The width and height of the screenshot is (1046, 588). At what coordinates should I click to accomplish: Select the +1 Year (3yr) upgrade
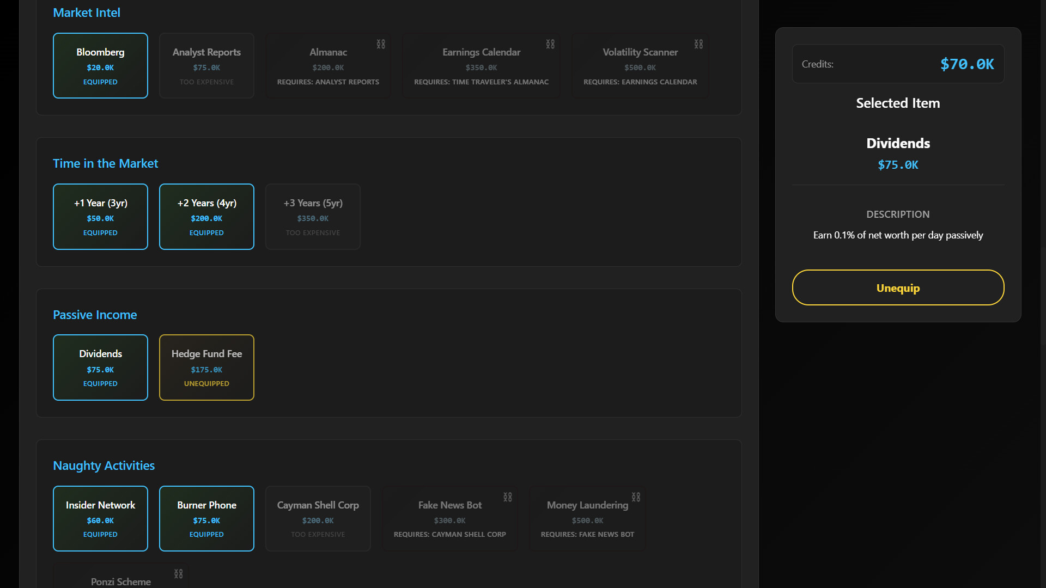100,217
